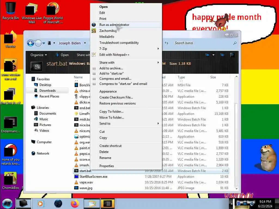279x209 pixels.
Task: Click the Zachomikuj menu icon
Action: tap(94, 31)
